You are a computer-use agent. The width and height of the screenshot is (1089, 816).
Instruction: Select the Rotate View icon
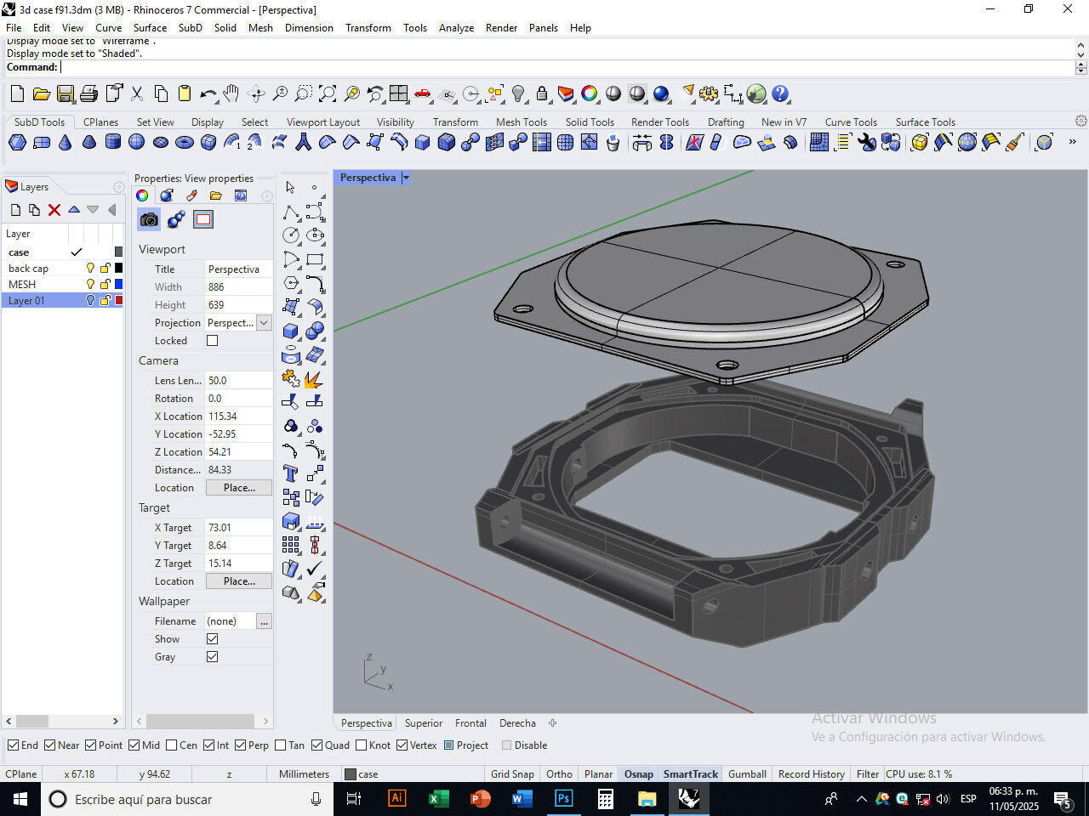point(255,93)
